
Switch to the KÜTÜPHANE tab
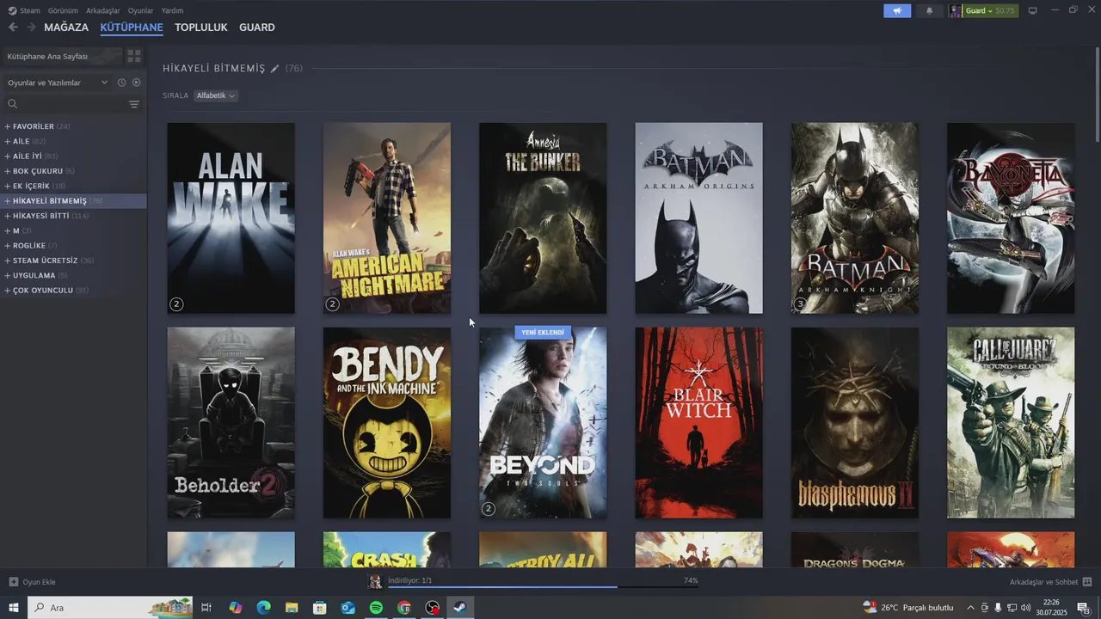pyautogui.click(x=132, y=28)
